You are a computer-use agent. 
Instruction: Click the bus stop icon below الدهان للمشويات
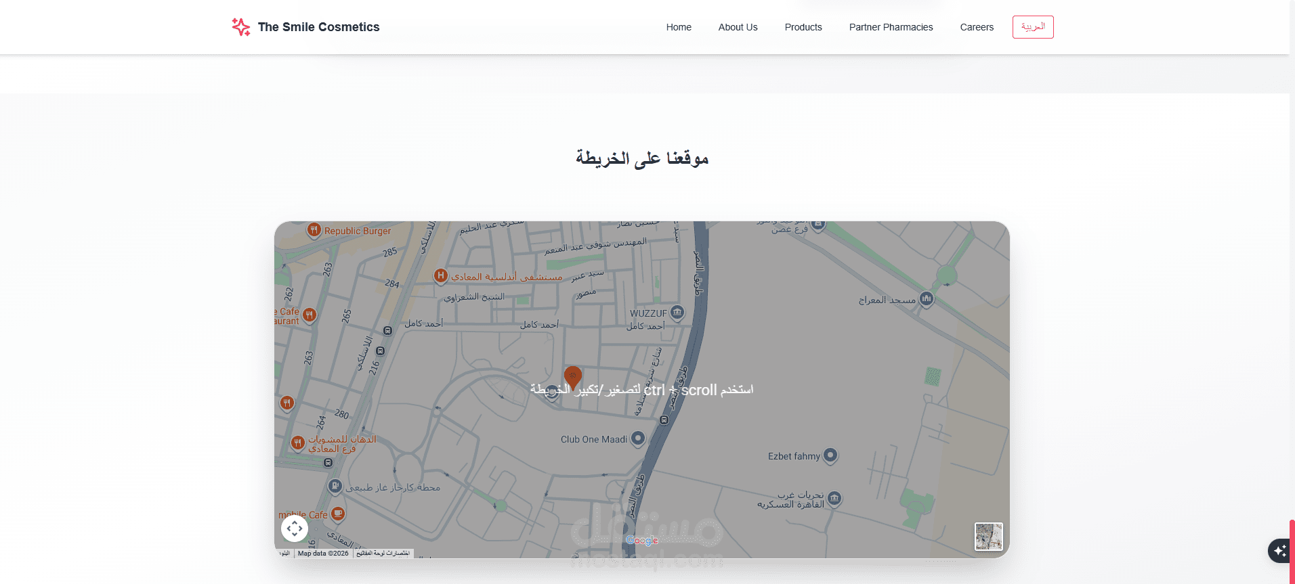(x=328, y=463)
